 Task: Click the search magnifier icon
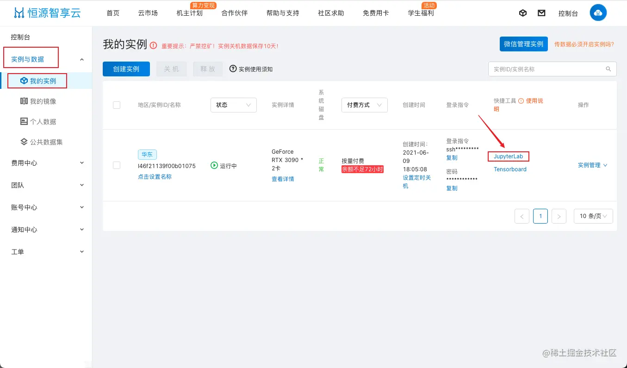[x=608, y=69]
